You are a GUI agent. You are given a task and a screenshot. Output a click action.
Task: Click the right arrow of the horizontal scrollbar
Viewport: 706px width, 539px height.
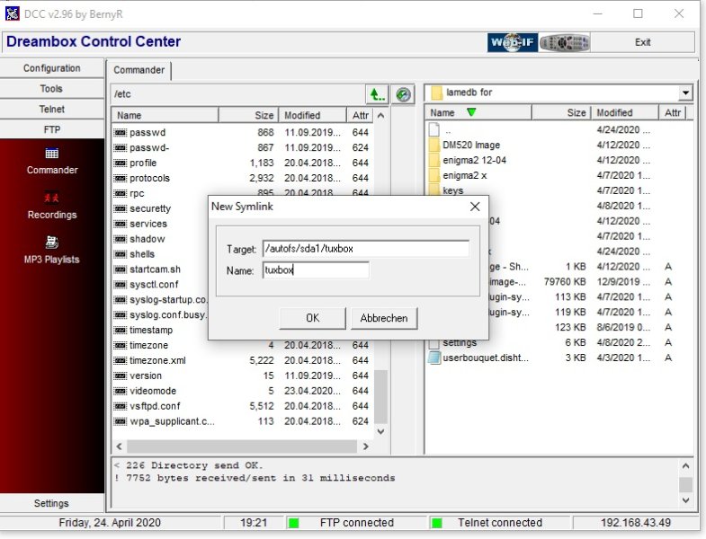(x=366, y=446)
